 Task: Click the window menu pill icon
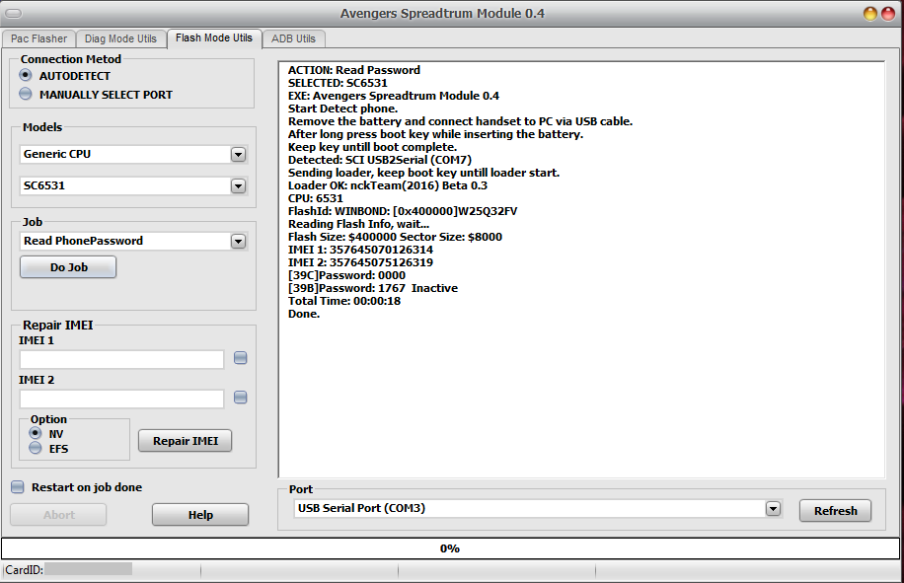pos(13,13)
